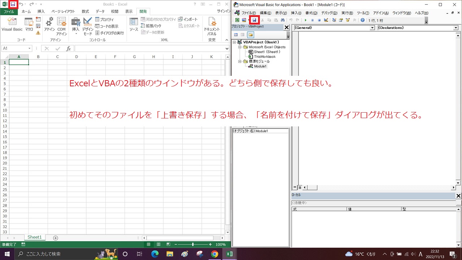Adjust the Excel zoom slider
This screenshot has height=260, width=462.
point(192,244)
